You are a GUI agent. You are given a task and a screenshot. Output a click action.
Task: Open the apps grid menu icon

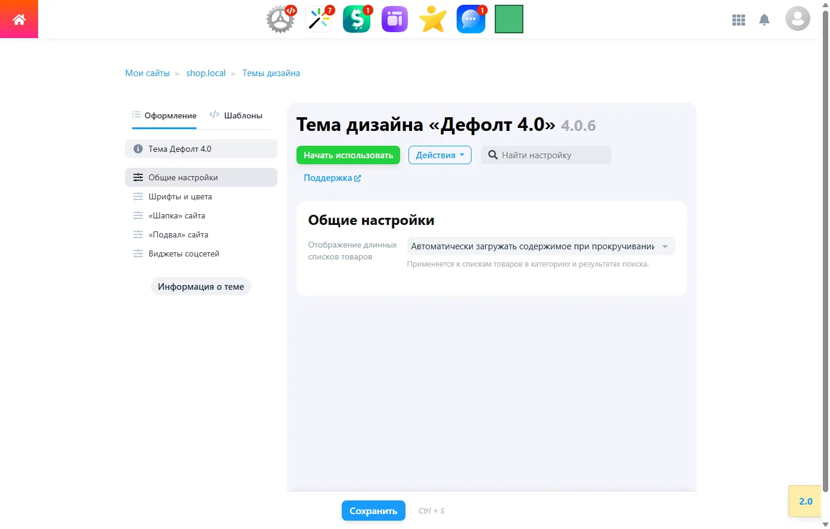pyautogui.click(x=738, y=20)
